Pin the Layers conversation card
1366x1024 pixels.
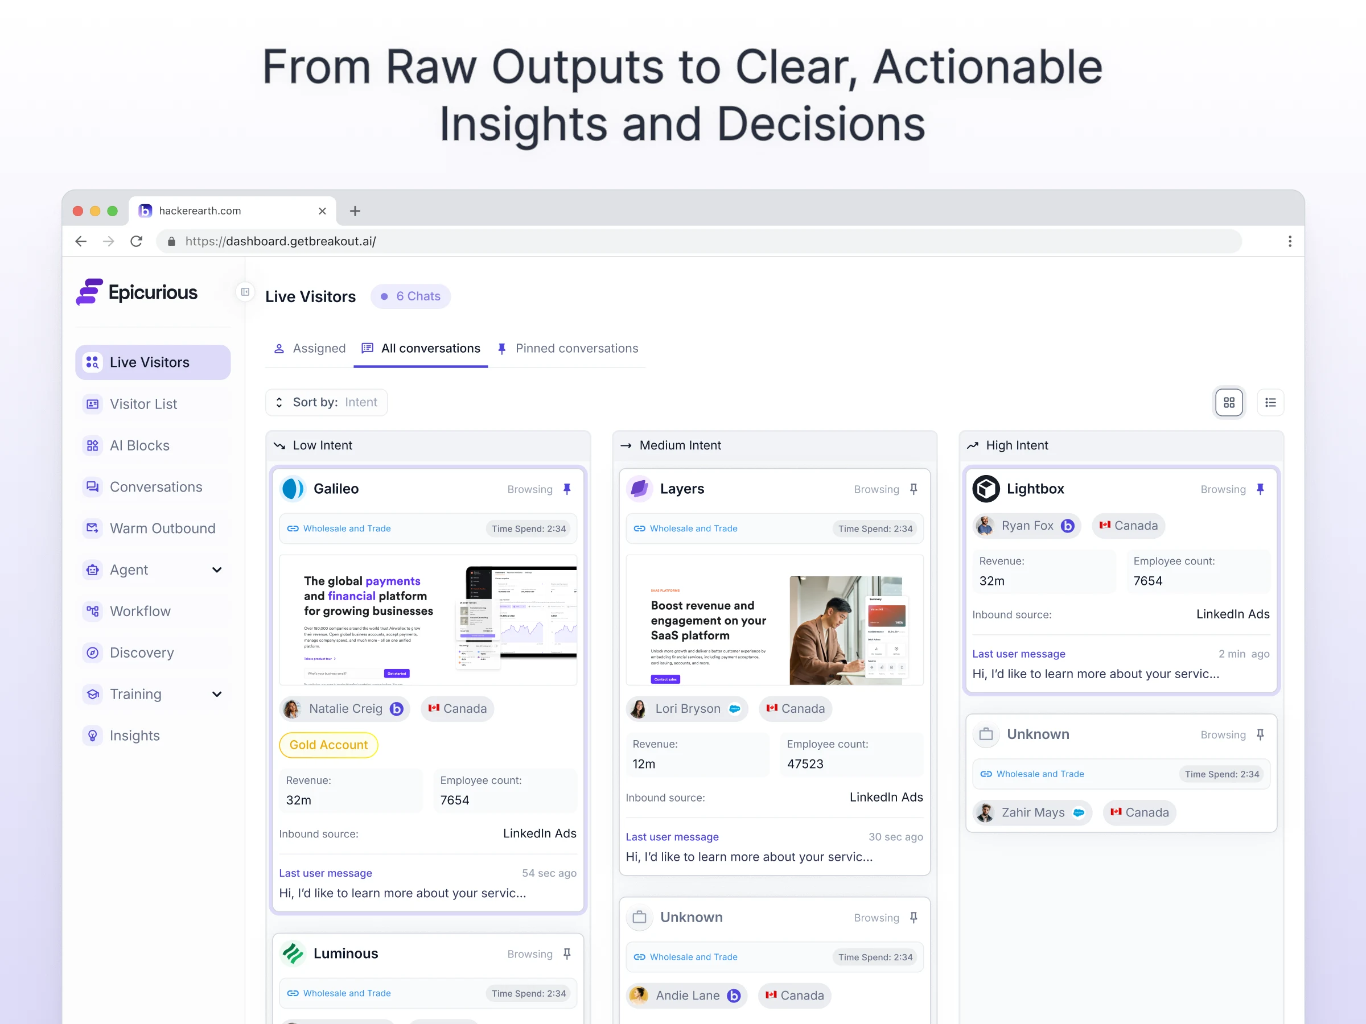click(x=914, y=489)
